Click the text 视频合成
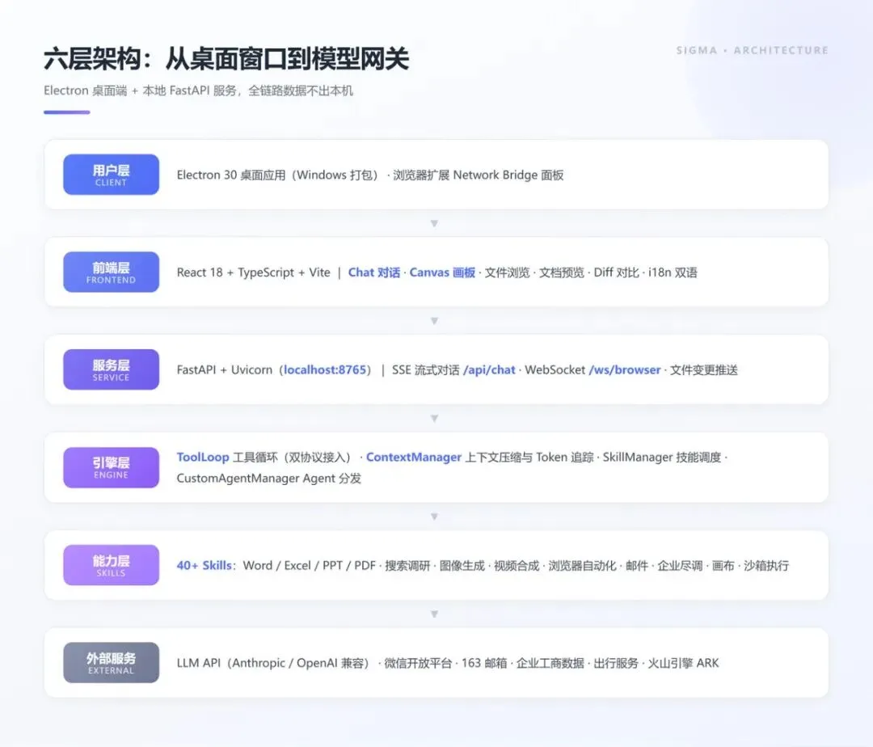Viewport: 873px width, 747px height. [517, 566]
